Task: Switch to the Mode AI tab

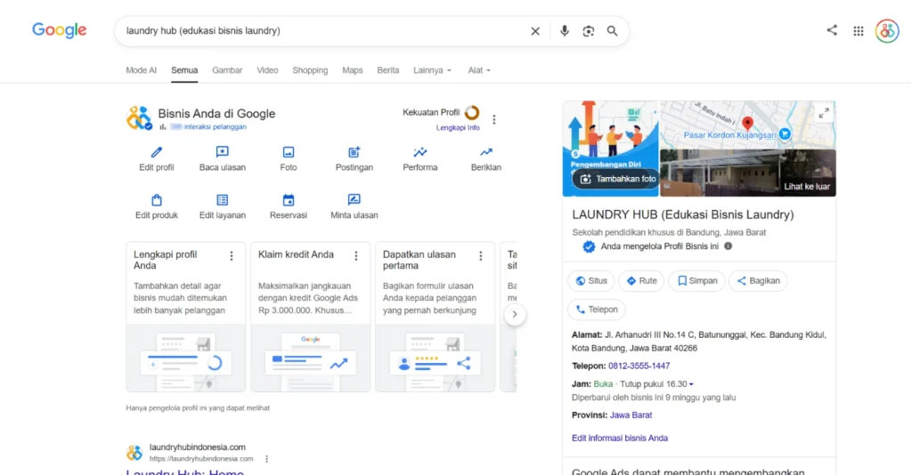Action: pyautogui.click(x=142, y=70)
